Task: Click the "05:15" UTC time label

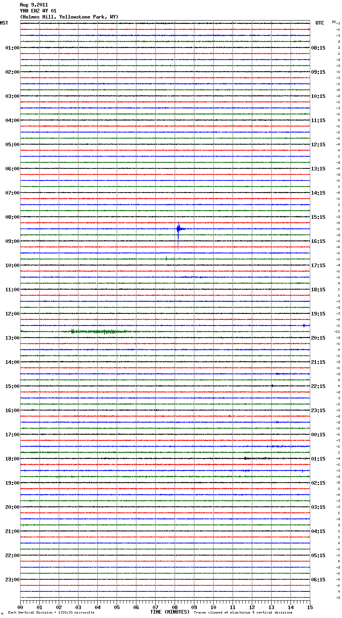Action: tap(318, 556)
